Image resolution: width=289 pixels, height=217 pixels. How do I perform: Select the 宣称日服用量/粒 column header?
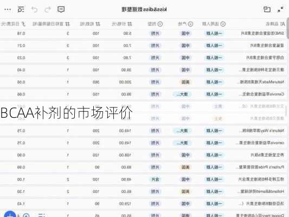tap(51, 24)
